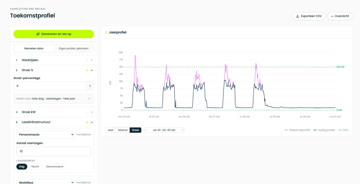Click the green status dot beside Laadinfrastructuur
The image size is (360, 184).
[87, 122]
